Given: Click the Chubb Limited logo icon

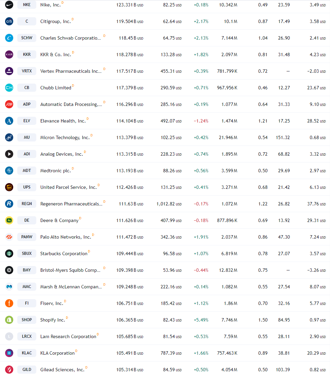Looking at the screenshot, I should (9, 88).
